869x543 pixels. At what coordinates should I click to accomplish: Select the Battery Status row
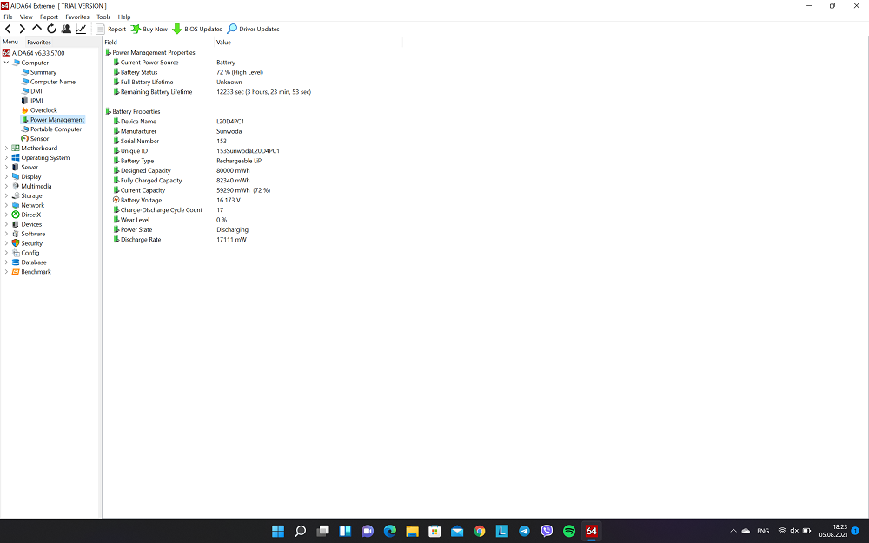tap(189, 72)
